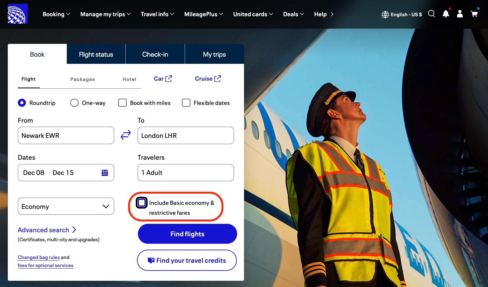Click the Find flights button

(x=188, y=234)
